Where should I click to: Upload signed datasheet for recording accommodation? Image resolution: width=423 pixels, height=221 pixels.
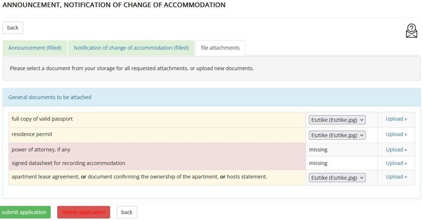[396, 163]
